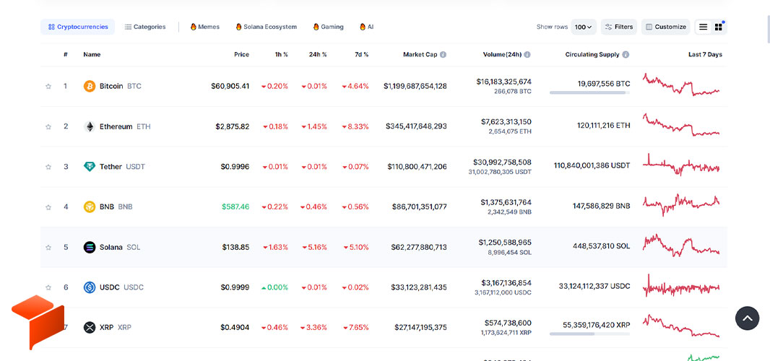Screen dimensions: 770x361
Task: Click the Bitcoin coin logo icon
Action: coord(90,87)
